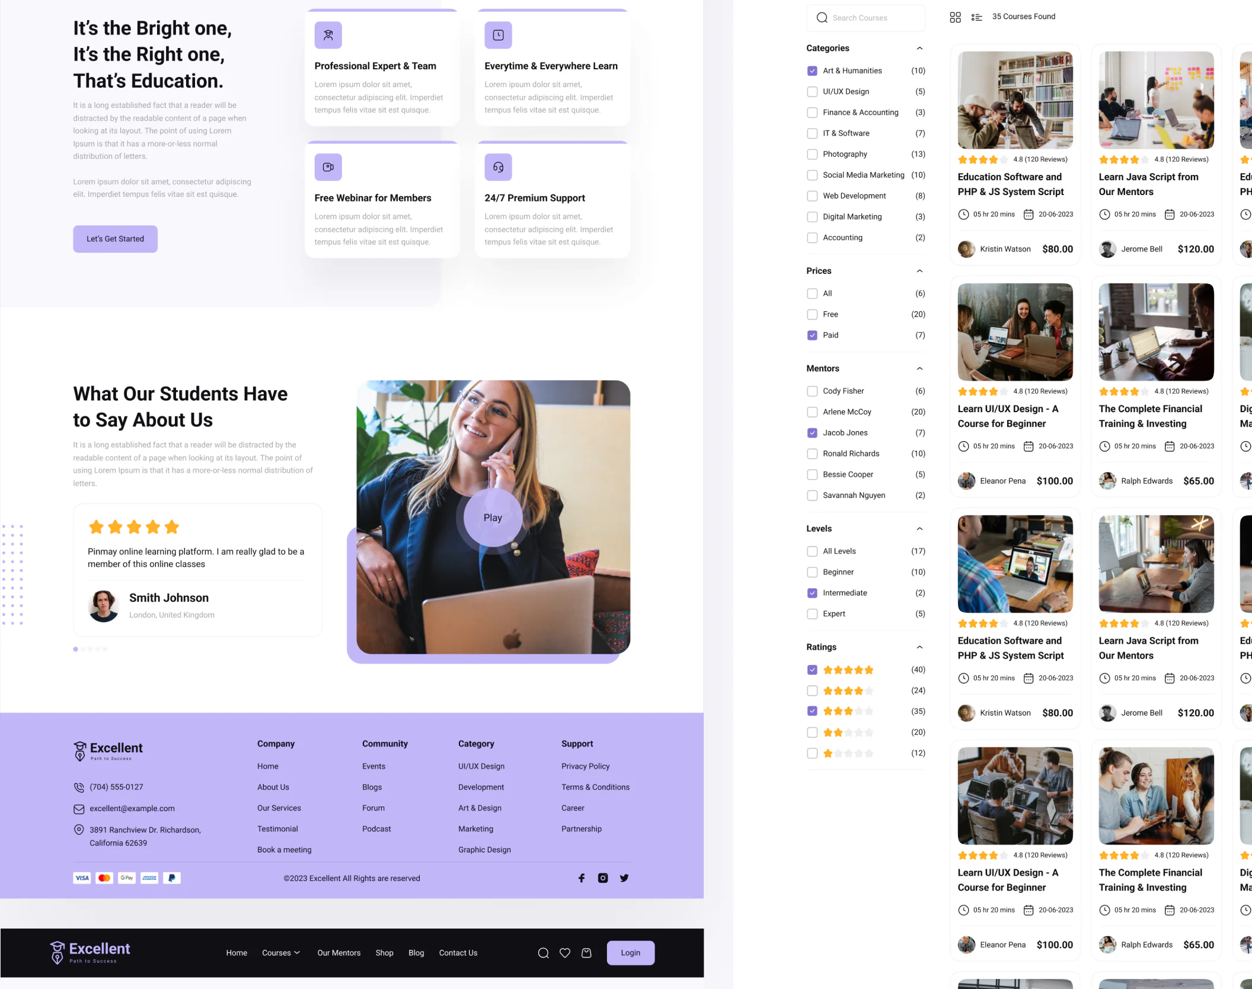Image resolution: width=1252 pixels, height=989 pixels.
Task: Click the Search Courses input field
Action: pos(865,18)
